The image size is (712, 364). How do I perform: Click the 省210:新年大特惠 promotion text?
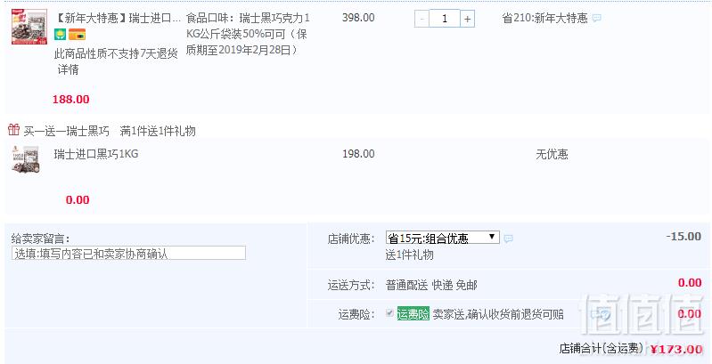tap(544, 19)
